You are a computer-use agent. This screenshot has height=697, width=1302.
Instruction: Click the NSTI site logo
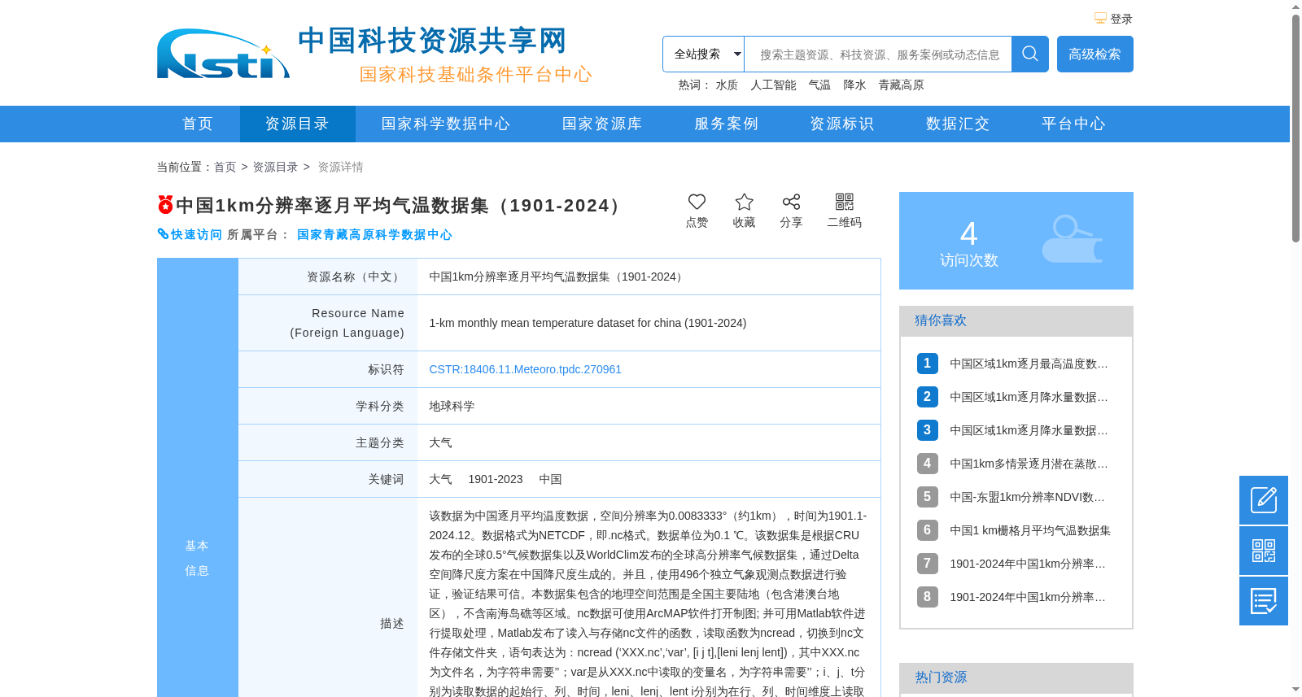click(223, 54)
